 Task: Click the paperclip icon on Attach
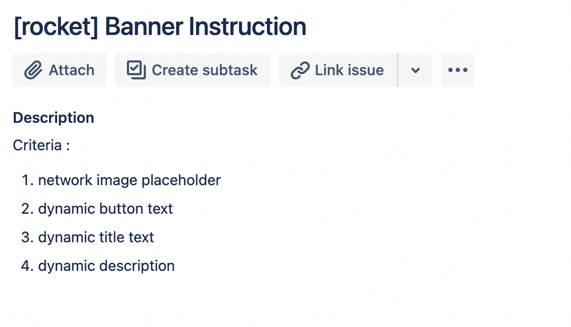pyautogui.click(x=33, y=70)
